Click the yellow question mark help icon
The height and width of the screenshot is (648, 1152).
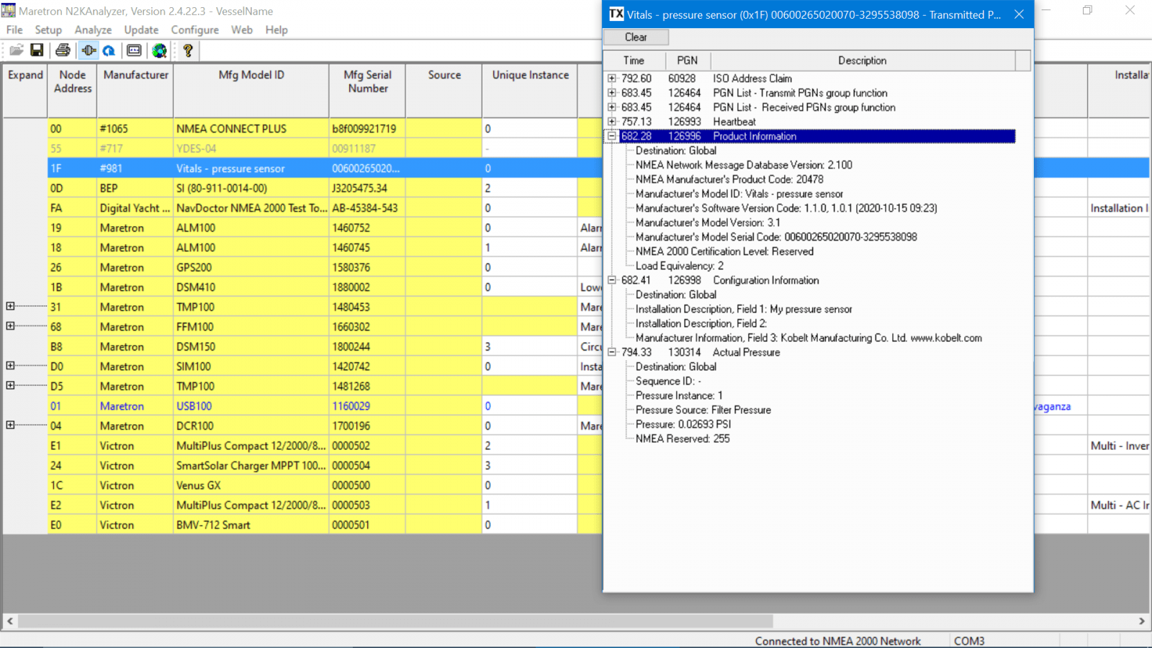(188, 50)
